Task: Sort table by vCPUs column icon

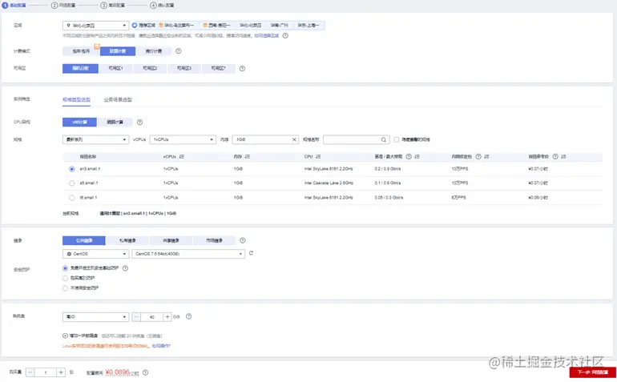Action: coord(182,157)
